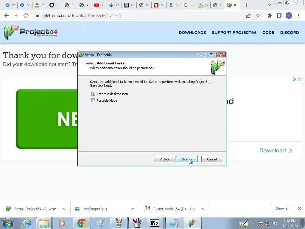Click the taskbar clock and date
The image size is (305, 229).
pos(290,223)
